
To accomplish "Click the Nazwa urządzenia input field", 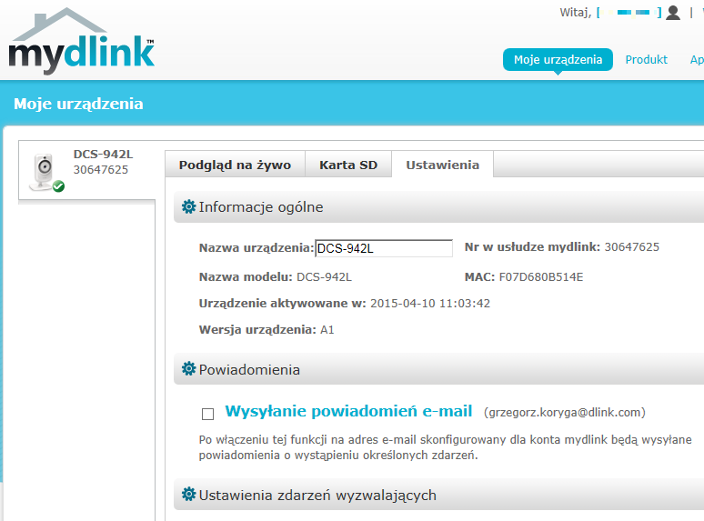I will [x=384, y=248].
